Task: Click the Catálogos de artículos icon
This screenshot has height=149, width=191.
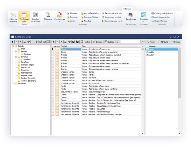Action: pyautogui.click(x=153, y=13)
